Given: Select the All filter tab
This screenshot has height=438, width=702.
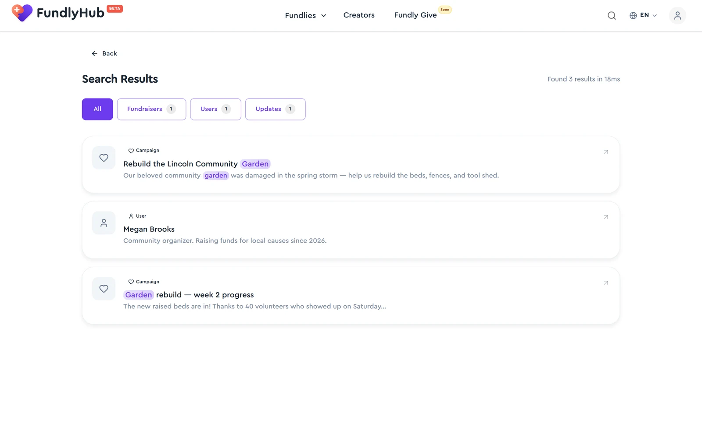Looking at the screenshot, I should [97, 109].
